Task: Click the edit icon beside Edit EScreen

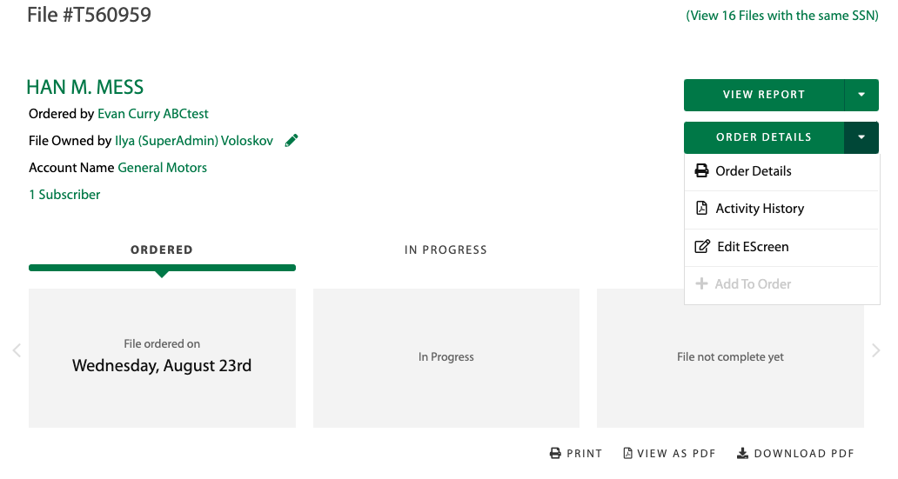Action: (702, 247)
